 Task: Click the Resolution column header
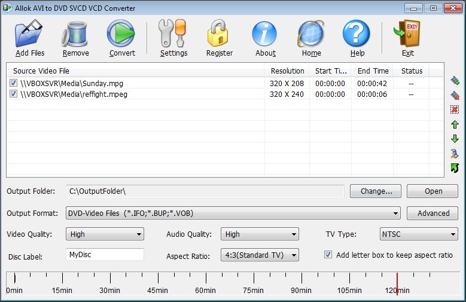pos(287,71)
